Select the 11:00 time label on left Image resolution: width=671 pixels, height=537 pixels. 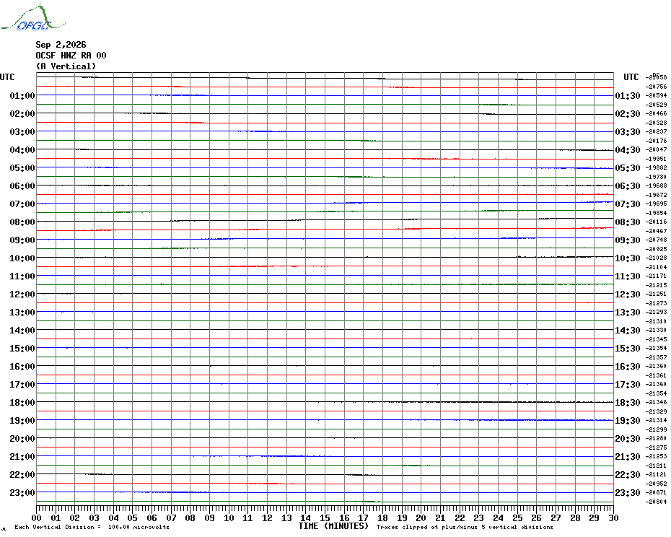tap(22, 276)
